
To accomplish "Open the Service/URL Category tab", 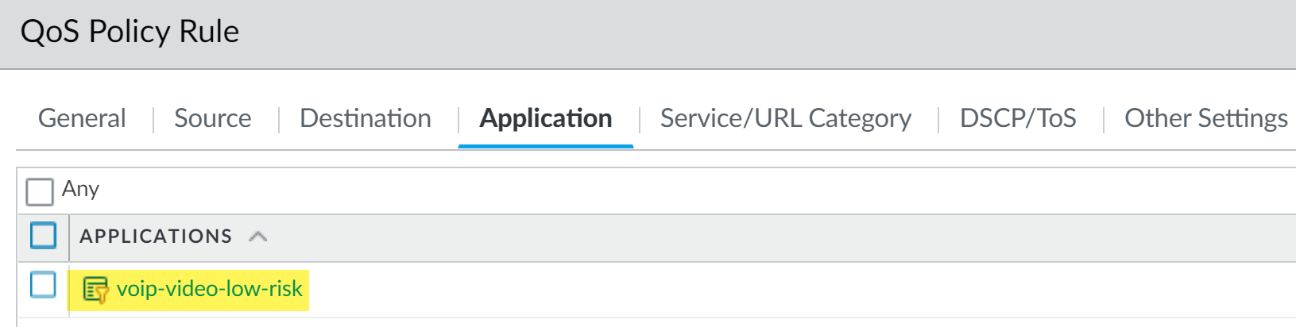I will 785,118.
